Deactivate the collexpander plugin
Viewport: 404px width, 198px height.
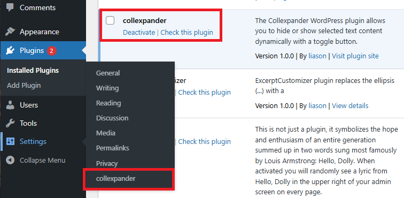click(139, 33)
